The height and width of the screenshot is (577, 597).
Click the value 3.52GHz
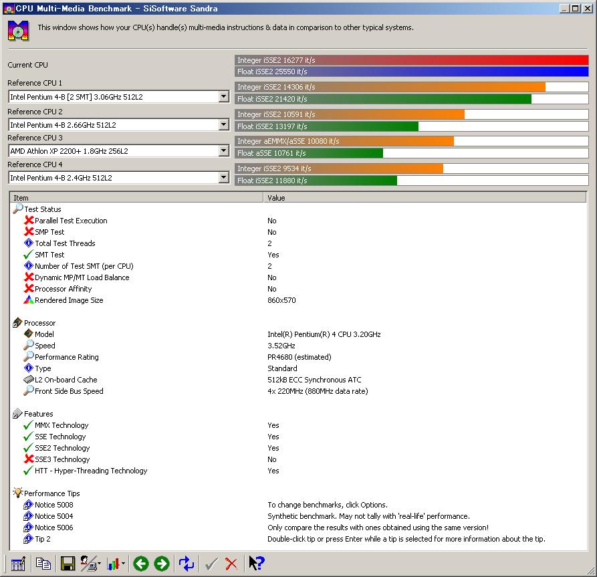tap(281, 346)
